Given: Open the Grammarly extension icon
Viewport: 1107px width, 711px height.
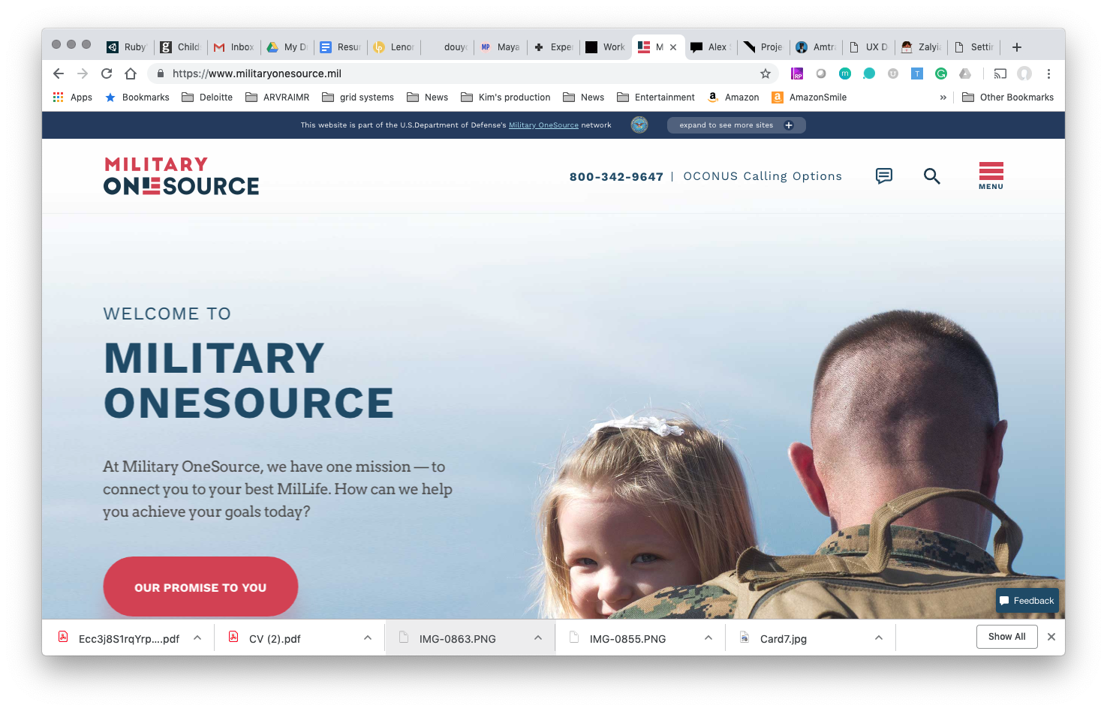Looking at the screenshot, I should 941,73.
